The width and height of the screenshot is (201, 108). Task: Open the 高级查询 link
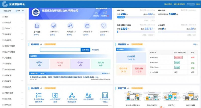click(95, 50)
